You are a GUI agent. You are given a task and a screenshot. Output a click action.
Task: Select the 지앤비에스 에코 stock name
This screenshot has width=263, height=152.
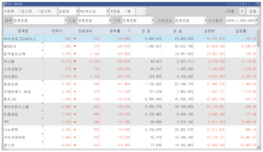pyautogui.click(x=17, y=92)
